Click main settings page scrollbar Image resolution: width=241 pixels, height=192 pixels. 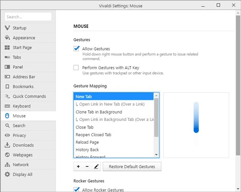tap(238, 85)
